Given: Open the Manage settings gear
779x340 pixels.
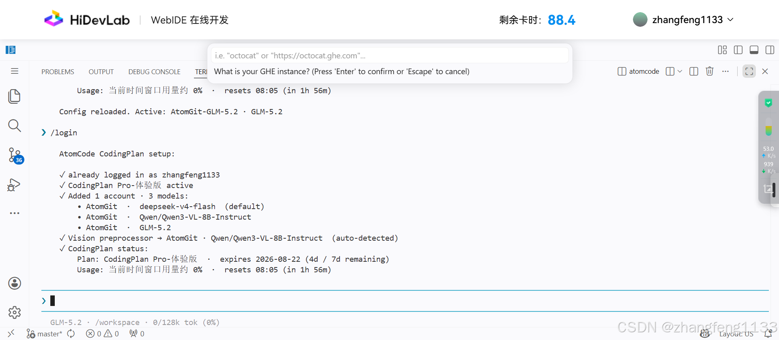Looking at the screenshot, I should pos(15,312).
